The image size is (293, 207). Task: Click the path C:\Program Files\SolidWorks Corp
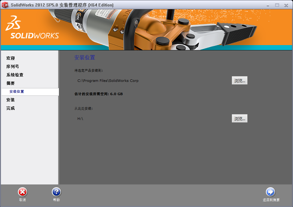tap(108, 81)
